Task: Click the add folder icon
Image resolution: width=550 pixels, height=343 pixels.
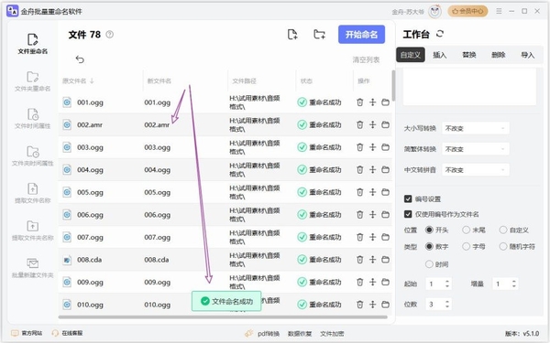Action: 319,35
